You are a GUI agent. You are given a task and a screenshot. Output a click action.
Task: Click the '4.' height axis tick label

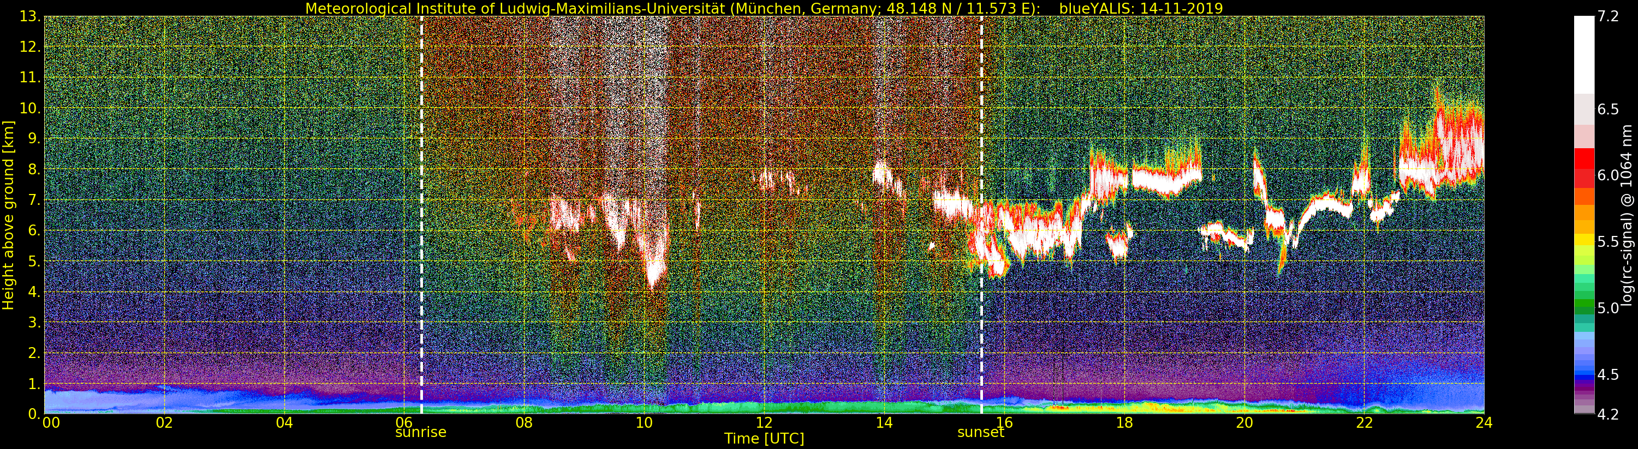pos(34,292)
